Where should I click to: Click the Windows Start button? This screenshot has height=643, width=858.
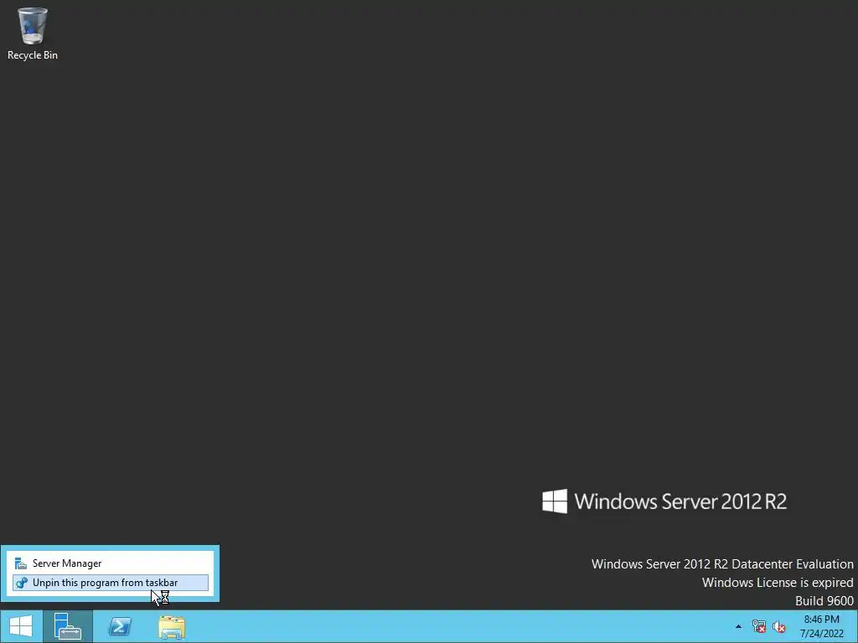click(21, 626)
